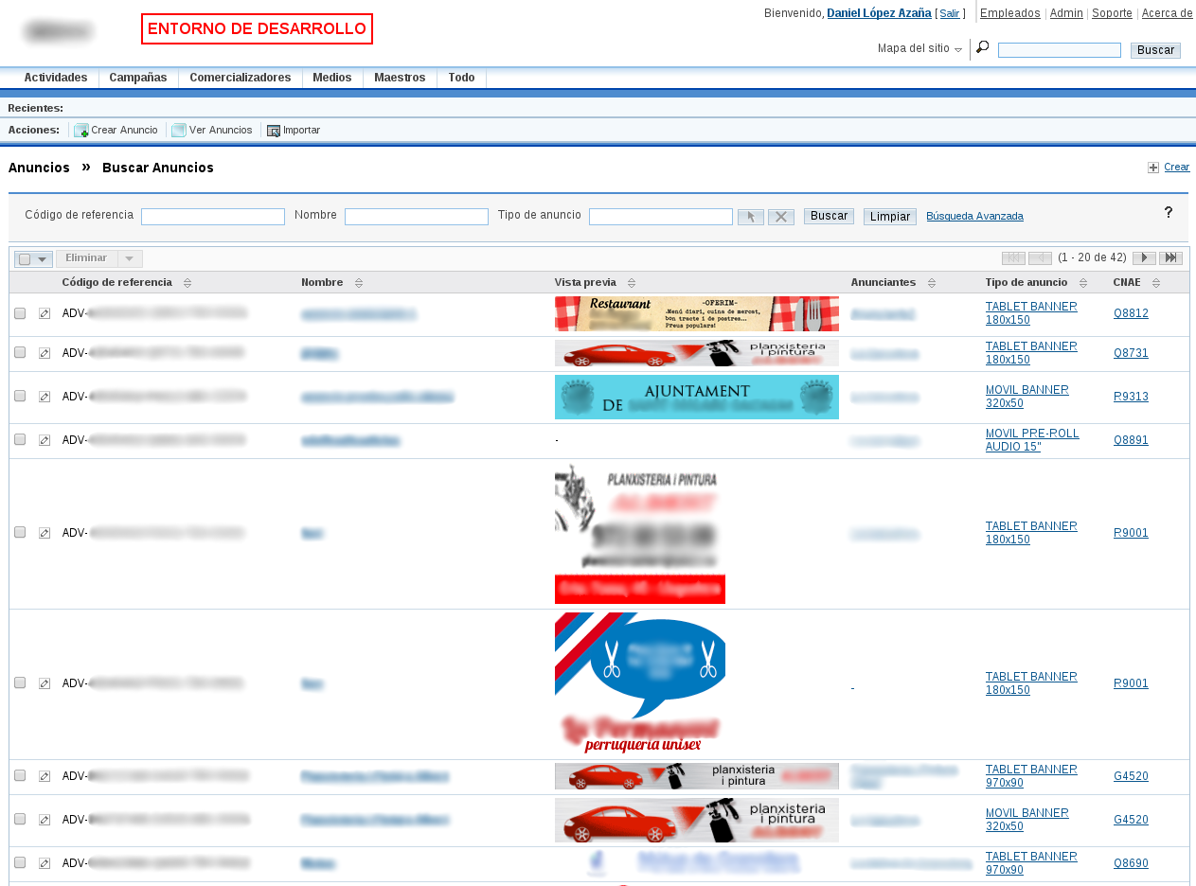Activate the magnifier search icon
The width and height of the screenshot is (1196, 886).
pyautogui.click(x=982, y=45)
